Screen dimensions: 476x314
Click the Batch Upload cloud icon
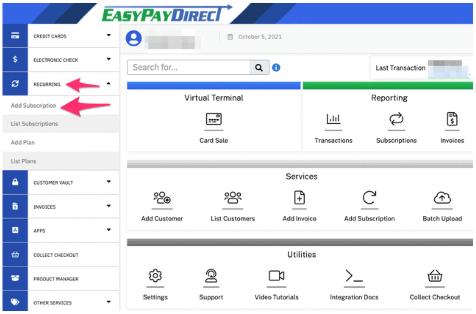click(x=442, y=198)
